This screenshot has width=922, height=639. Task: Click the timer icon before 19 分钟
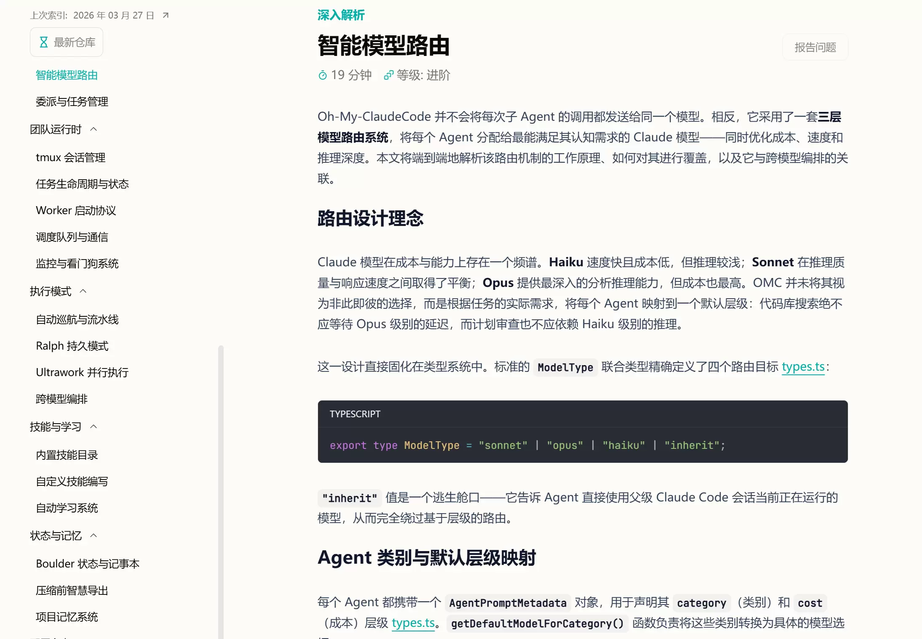point(322,75)
